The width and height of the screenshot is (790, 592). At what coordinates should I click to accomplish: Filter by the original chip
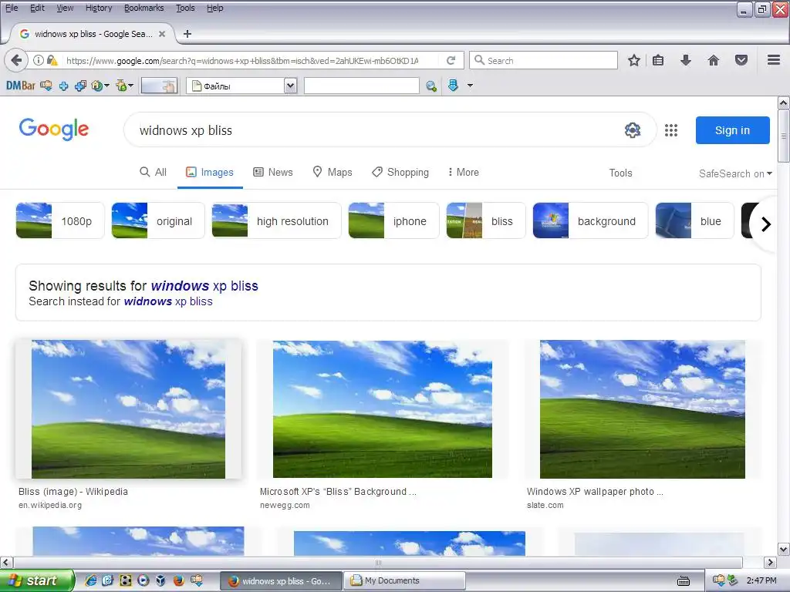coord(157,220)
